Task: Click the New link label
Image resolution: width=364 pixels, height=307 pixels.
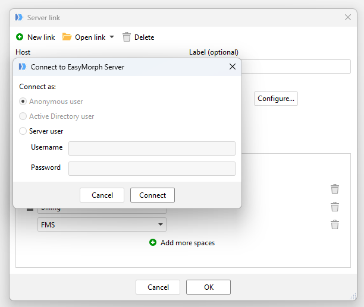Action: (x=41, y=37)
